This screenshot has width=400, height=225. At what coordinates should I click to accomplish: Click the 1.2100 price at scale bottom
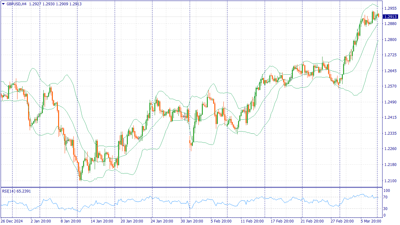click(390, 181)
